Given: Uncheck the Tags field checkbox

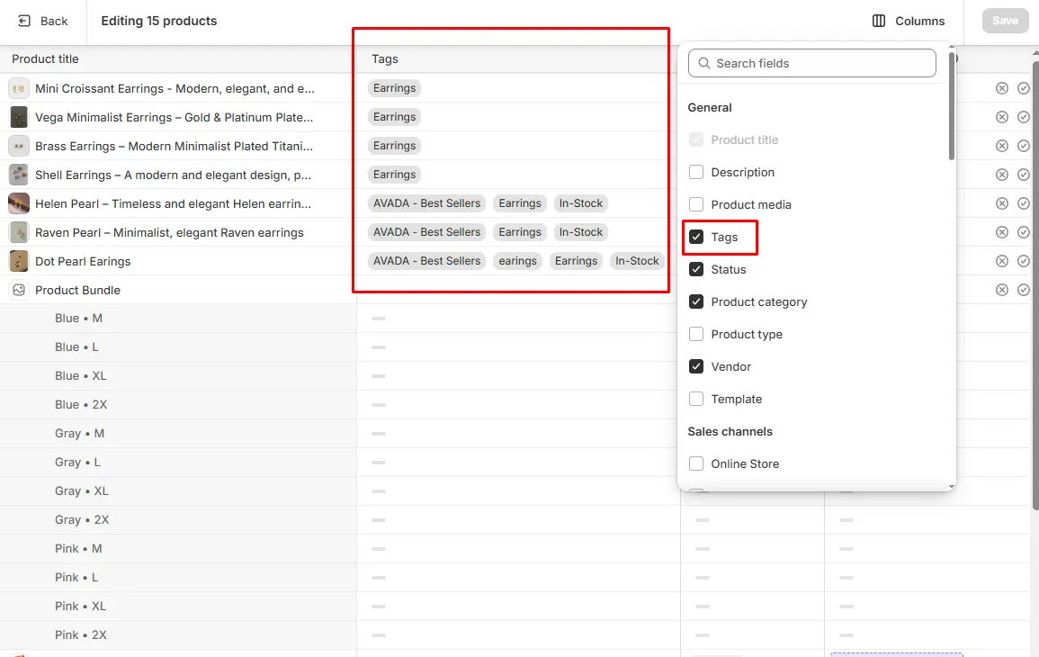Looking at the screenshot, I should click(x=696, y=237).
